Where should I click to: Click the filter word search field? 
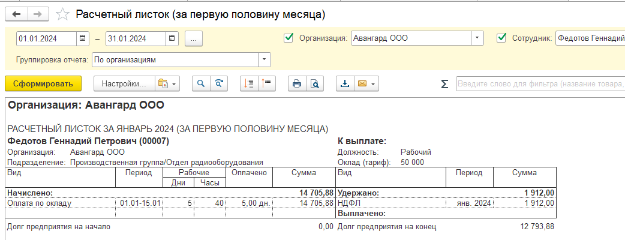pos(540,84)
